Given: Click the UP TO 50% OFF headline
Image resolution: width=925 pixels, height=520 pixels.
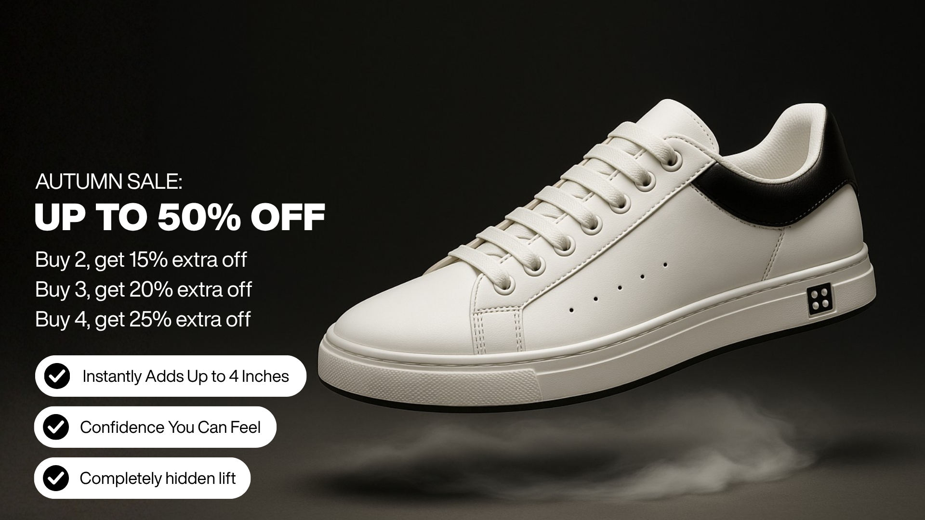Looking at the screenshot, I should pos(180,217).
